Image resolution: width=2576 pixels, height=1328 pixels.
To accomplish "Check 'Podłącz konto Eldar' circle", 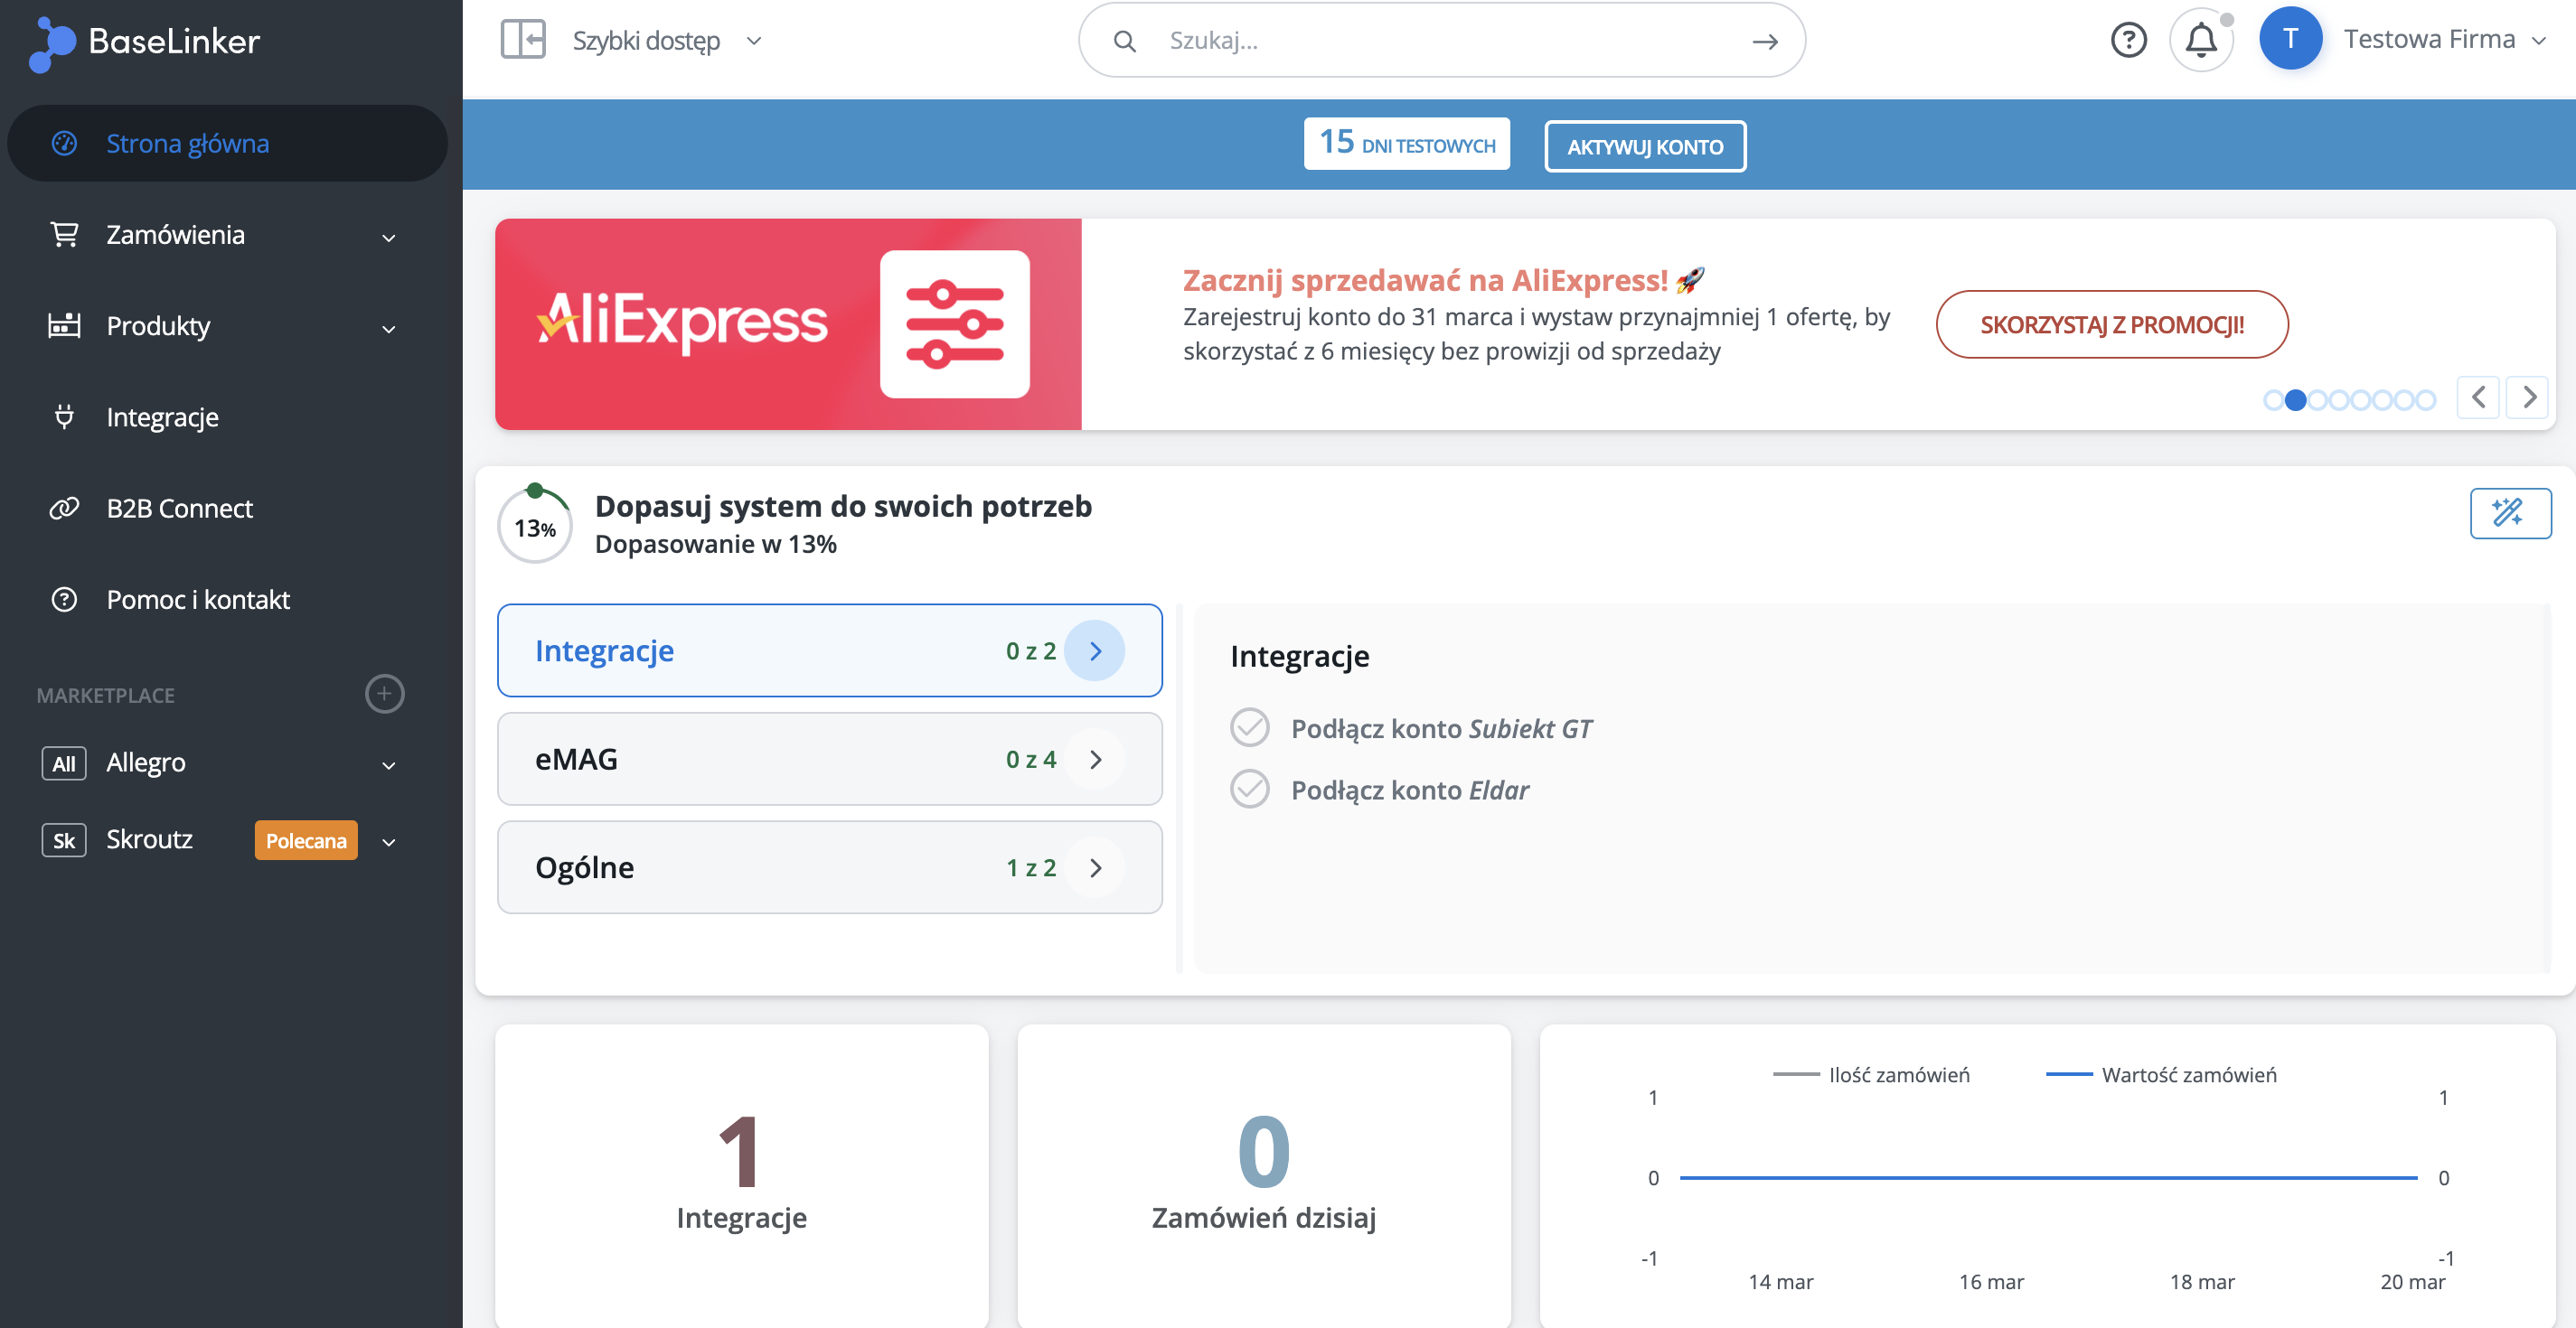I will coord(1249,790).
